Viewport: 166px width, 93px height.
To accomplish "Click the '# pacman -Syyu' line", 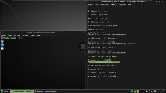I will [x=95, y=69].
